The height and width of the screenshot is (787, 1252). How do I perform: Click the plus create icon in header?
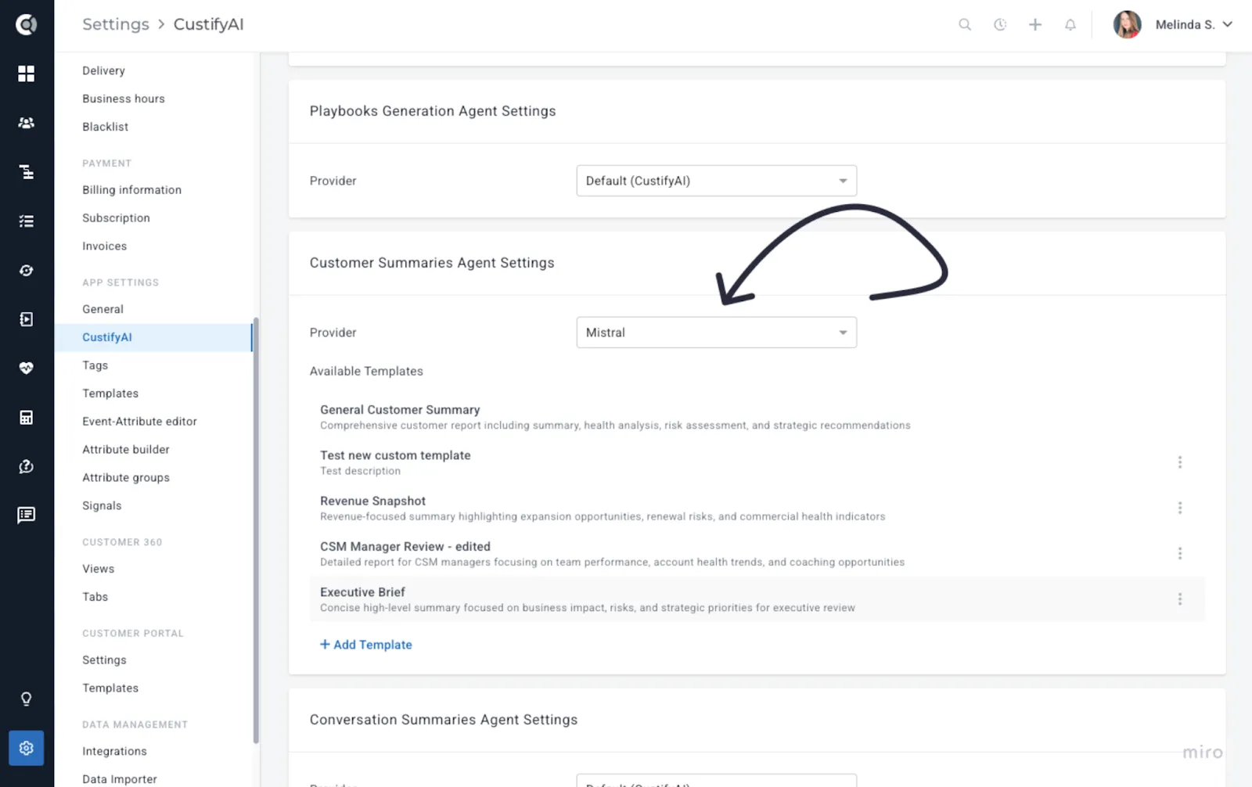(x=1035, y=25)
